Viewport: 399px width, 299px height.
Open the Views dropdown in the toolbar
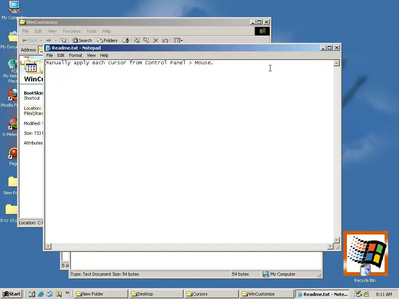pos(178,40)
